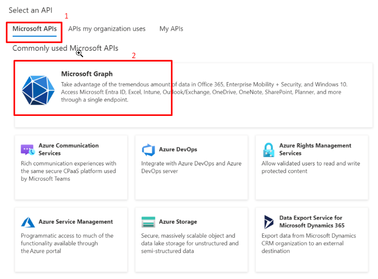Viewport: 378px width, 279px height.
Task: Select the Data Export Service for Dynamics 365 title
Action: click(x=312, y=221)
